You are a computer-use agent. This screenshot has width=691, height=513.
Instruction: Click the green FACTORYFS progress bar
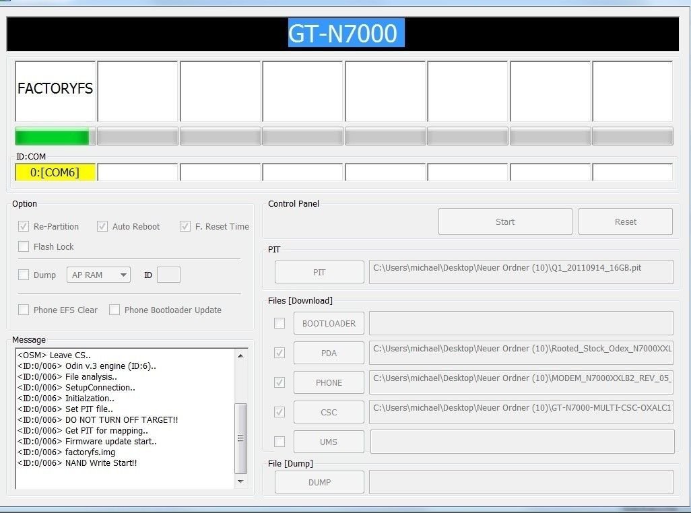click(55, 137)
